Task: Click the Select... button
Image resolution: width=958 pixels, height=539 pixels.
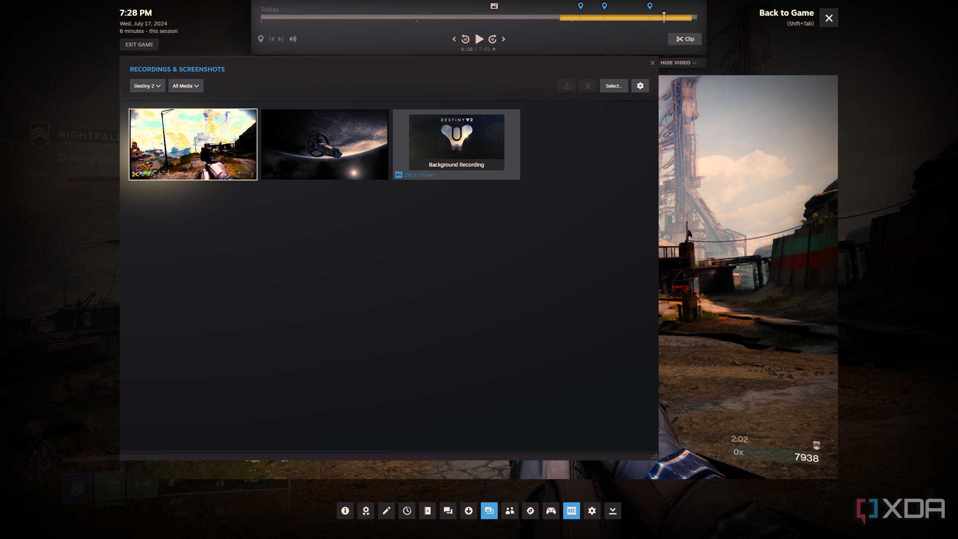Action: [x=614, y=86]
